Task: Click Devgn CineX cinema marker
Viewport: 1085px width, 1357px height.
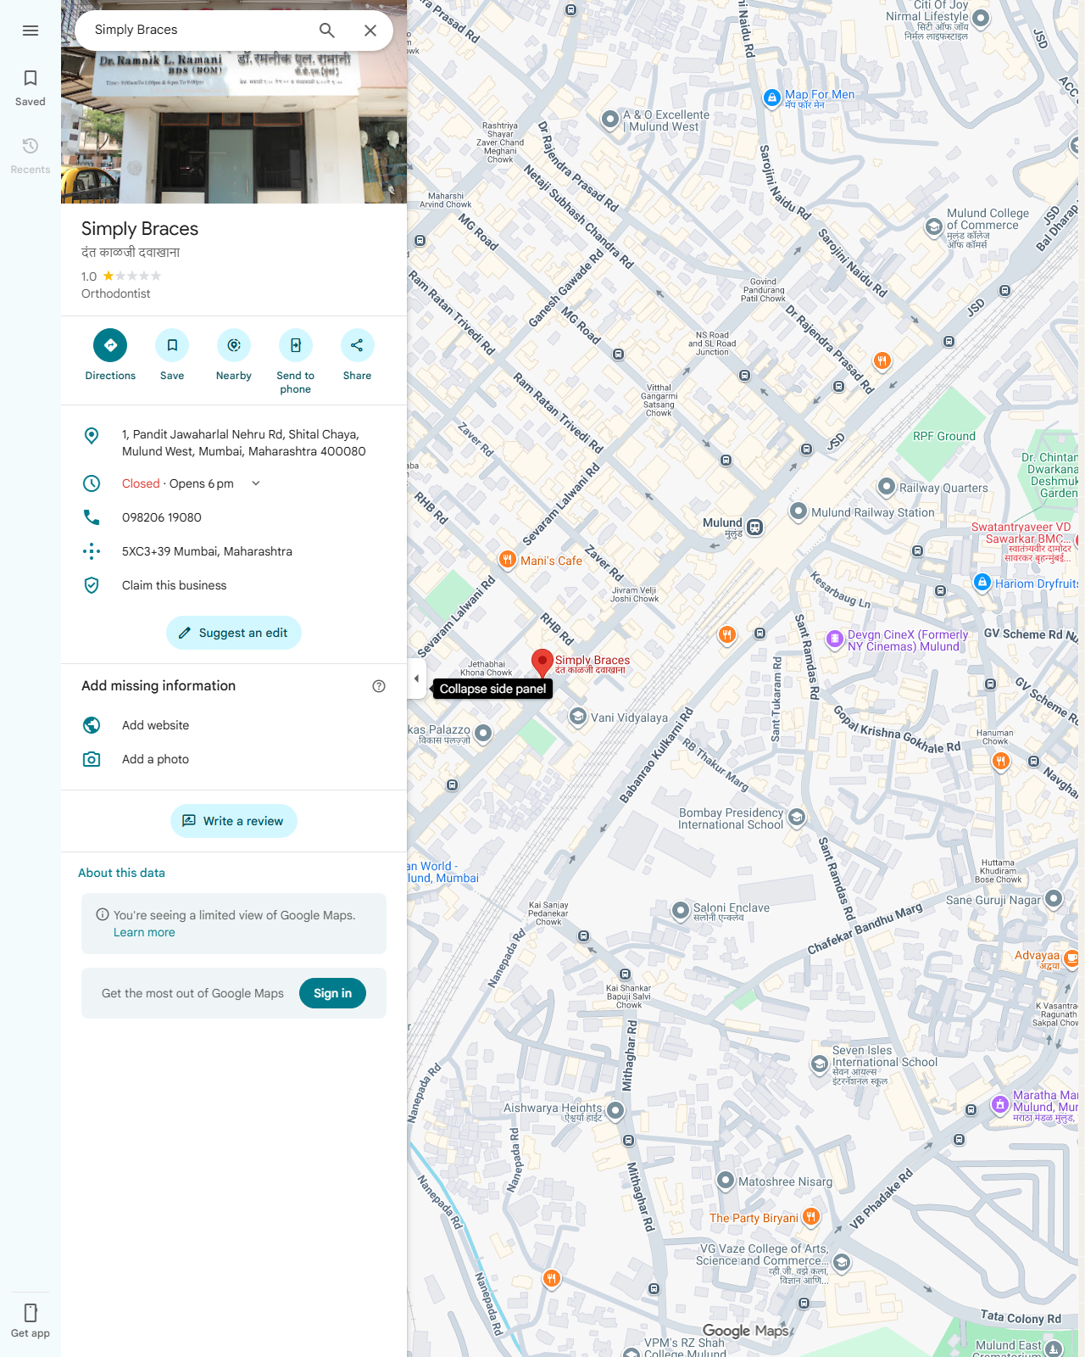Action: (835, 638)
